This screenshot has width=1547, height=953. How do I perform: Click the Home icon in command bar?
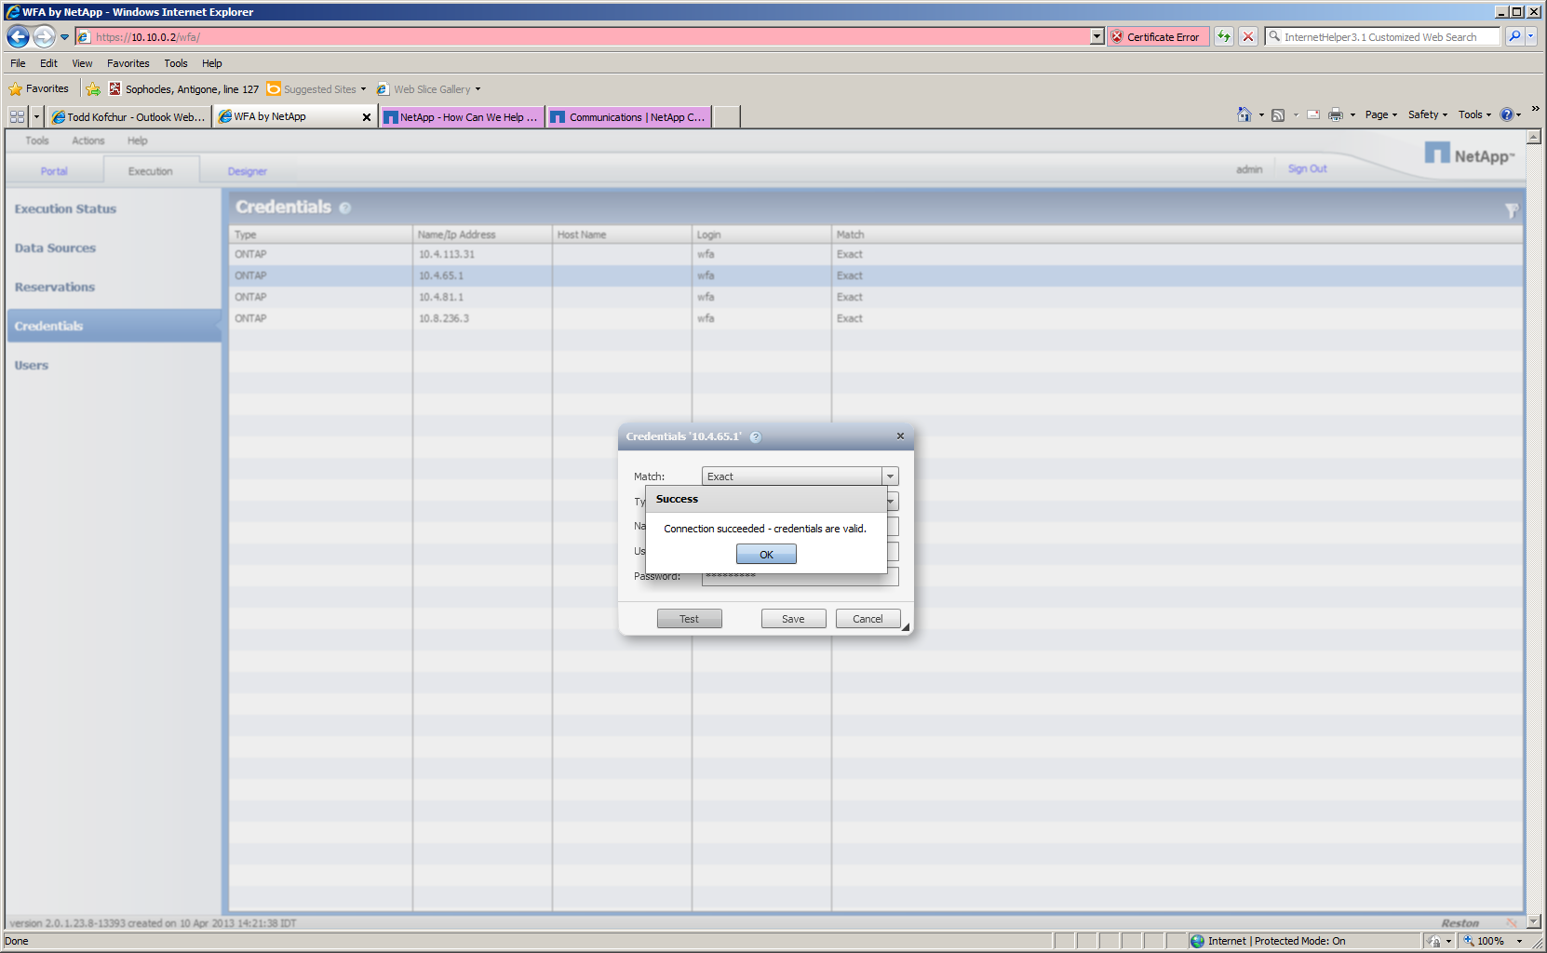click(1244, 115)
